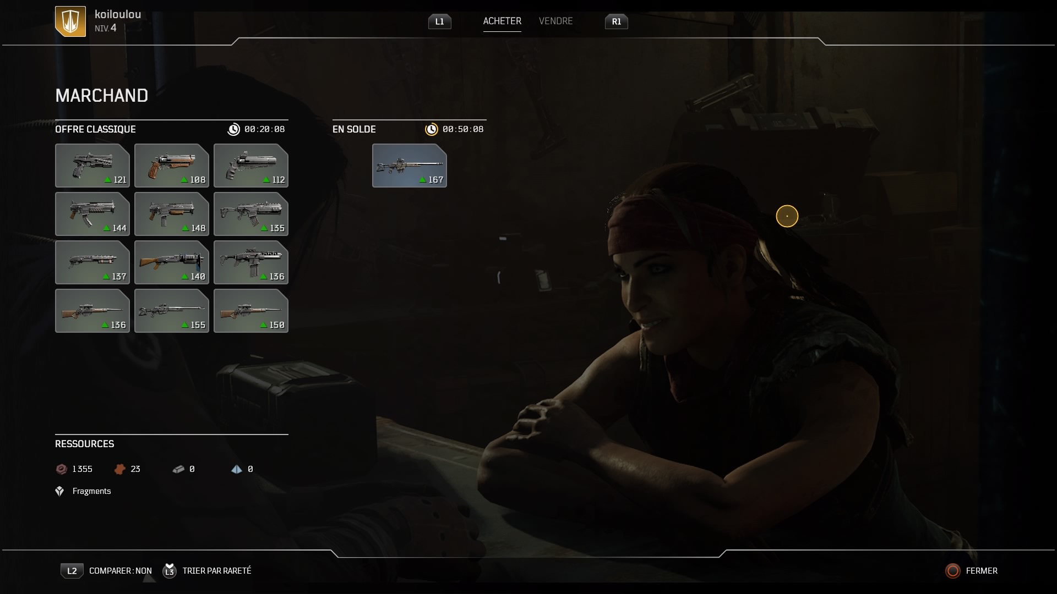
Task: Click the green arrow on weapon 108
Action: pyautogui.click(x=184, y=180)
